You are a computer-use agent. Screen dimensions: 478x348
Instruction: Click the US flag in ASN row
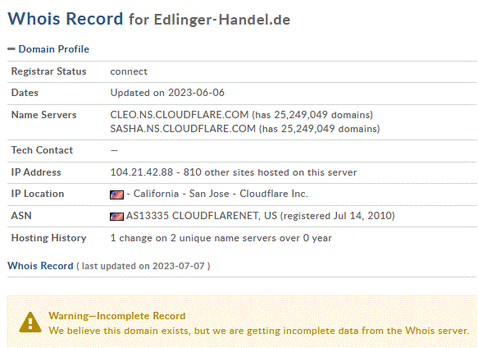[116, 217]
